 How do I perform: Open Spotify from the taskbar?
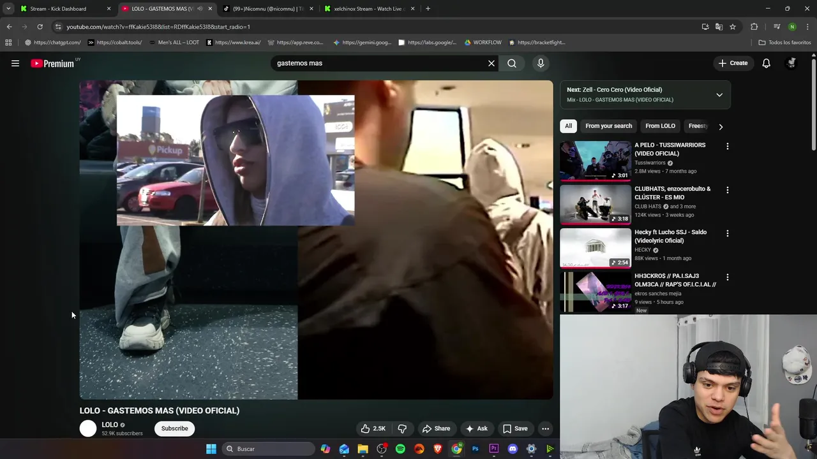point(400,449)
